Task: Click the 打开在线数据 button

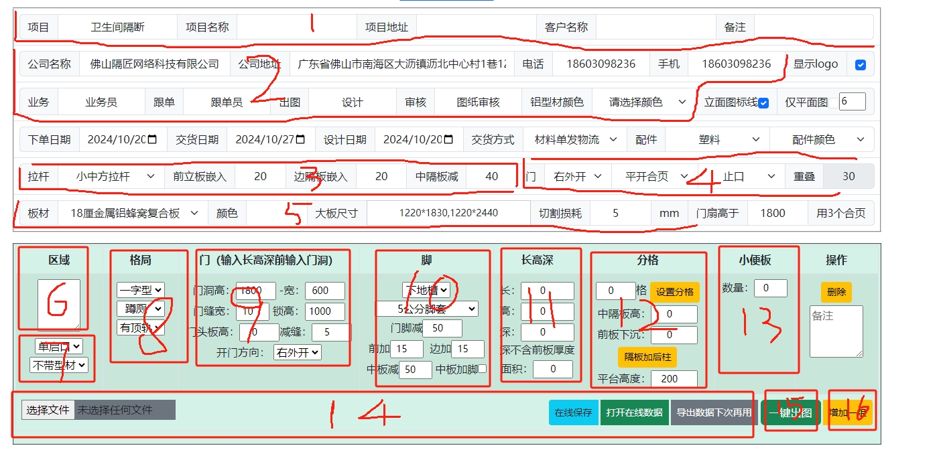Action: 634,412
